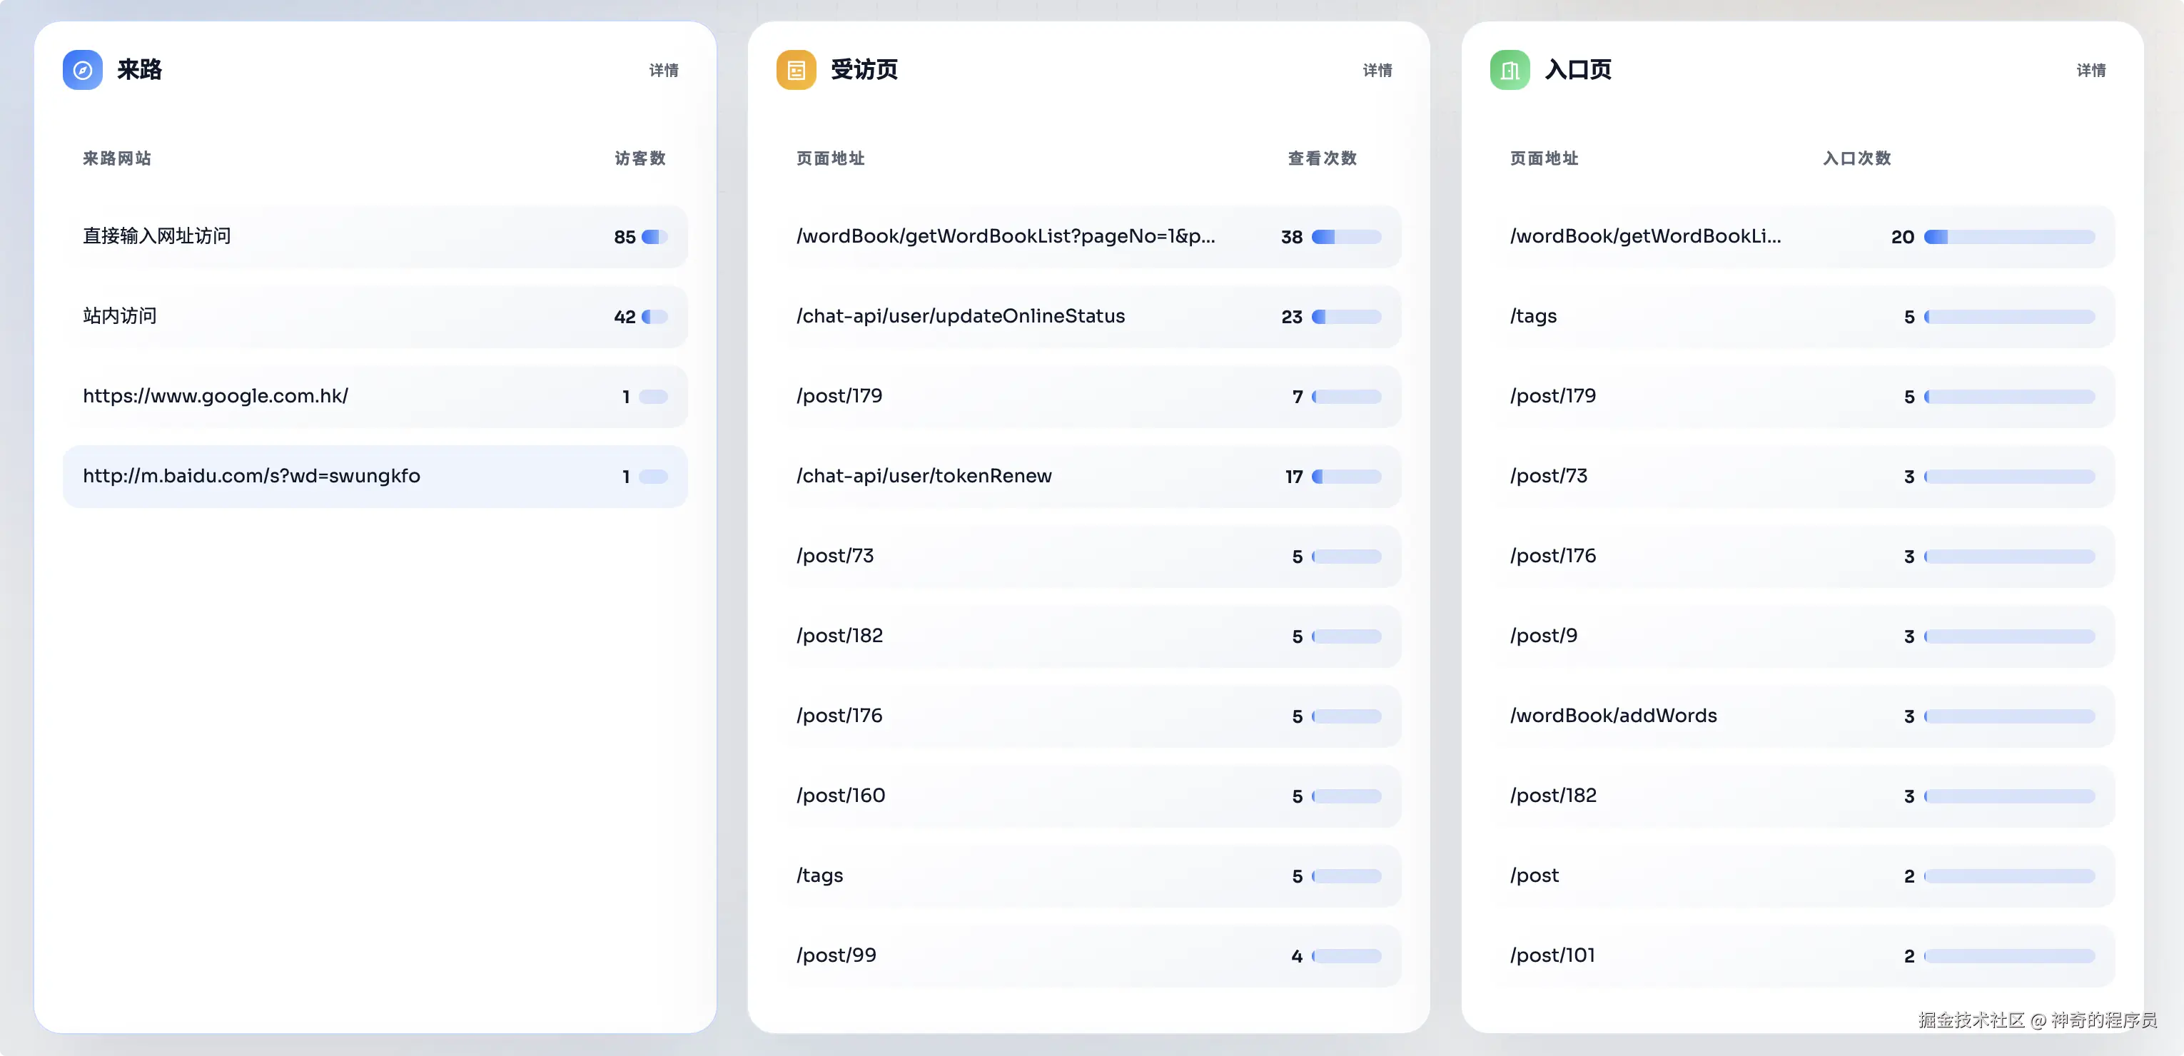This screenshot has height=1056, width=2184.
Task: Click progress bar beside 85 visitors
Action: (x=654, y=238)
